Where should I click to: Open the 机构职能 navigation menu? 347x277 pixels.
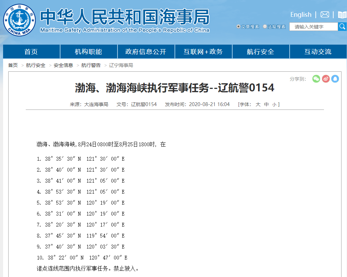click(x=89, y=51)
